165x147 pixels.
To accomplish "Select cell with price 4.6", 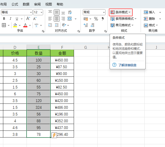I will point(15,127).
